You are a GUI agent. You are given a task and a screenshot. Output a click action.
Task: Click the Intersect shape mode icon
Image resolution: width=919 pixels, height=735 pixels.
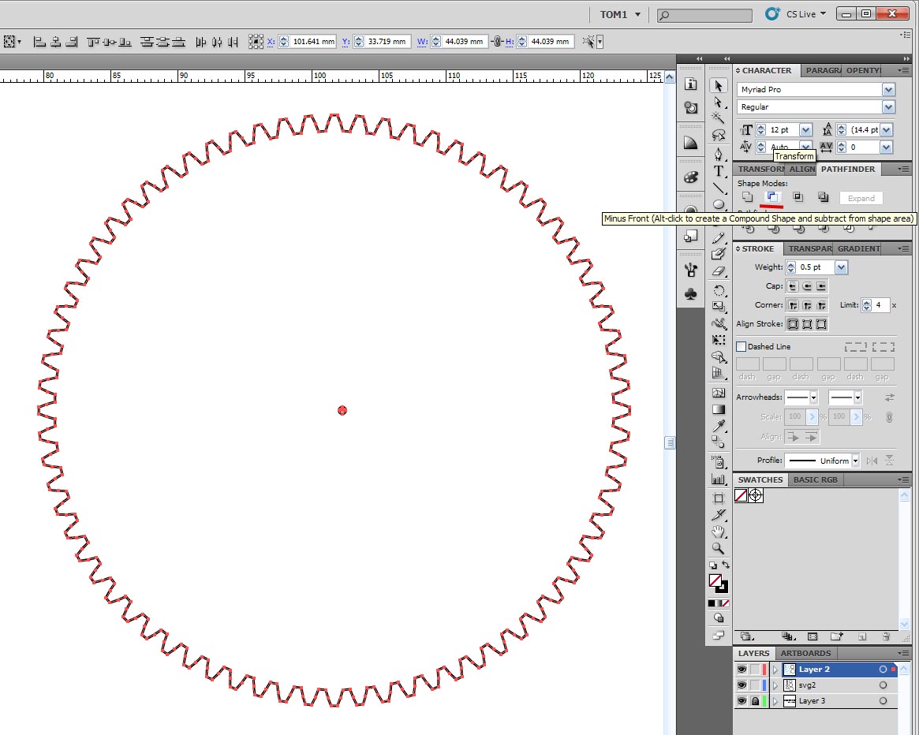tap(798, 197)
